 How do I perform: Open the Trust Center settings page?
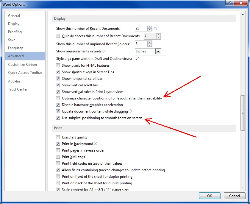pyautogui.click(x=17, y=89)
